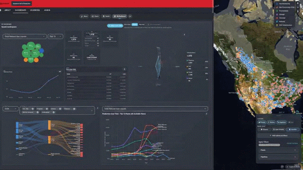Select the Dark Streets base map

pyautogui.click(x=278, y=129)
